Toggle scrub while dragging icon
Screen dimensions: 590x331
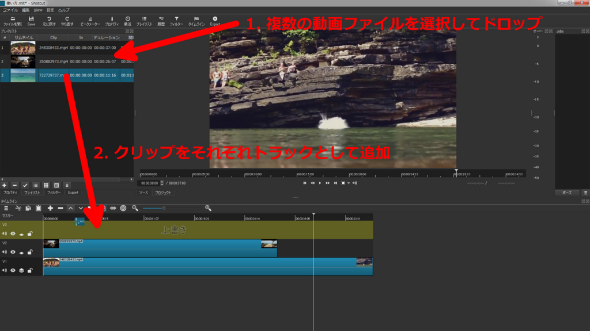113,208
